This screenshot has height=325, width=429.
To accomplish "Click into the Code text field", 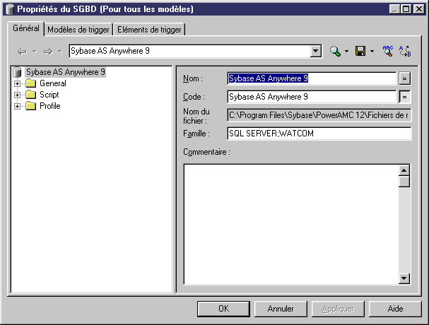I will 312,97.
